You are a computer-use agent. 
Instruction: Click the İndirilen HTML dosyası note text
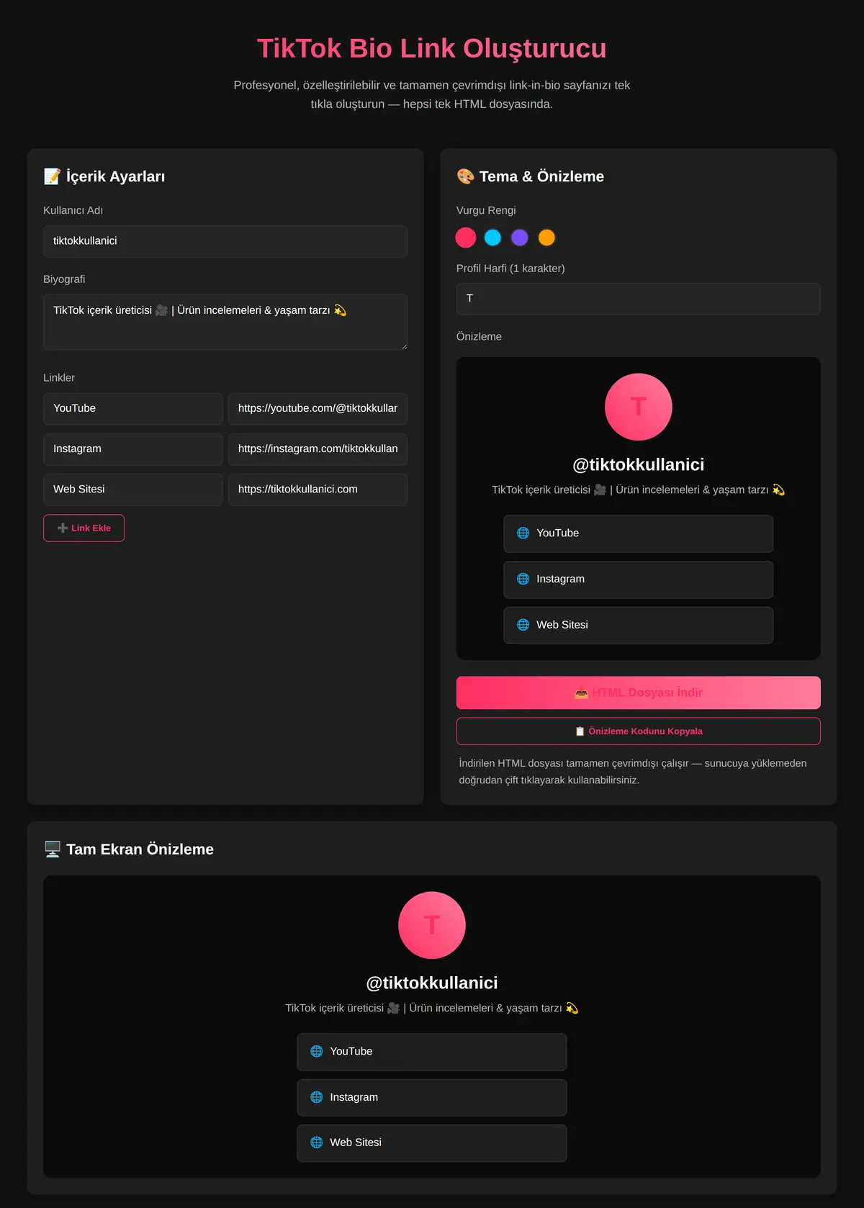633,772
